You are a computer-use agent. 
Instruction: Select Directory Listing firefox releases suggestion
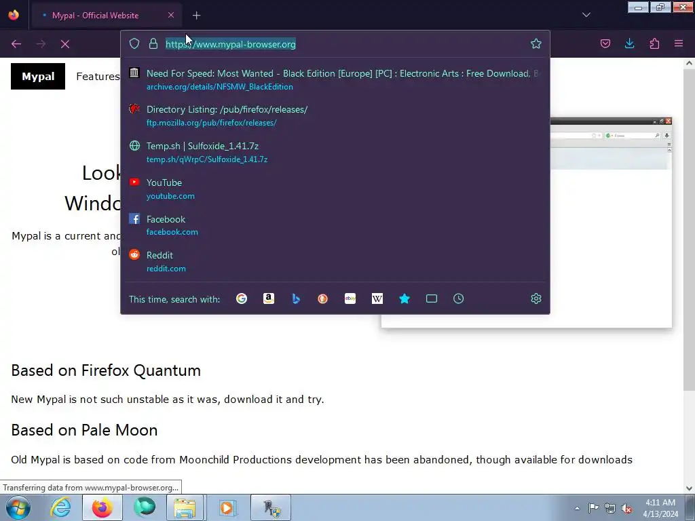point(335,115)
